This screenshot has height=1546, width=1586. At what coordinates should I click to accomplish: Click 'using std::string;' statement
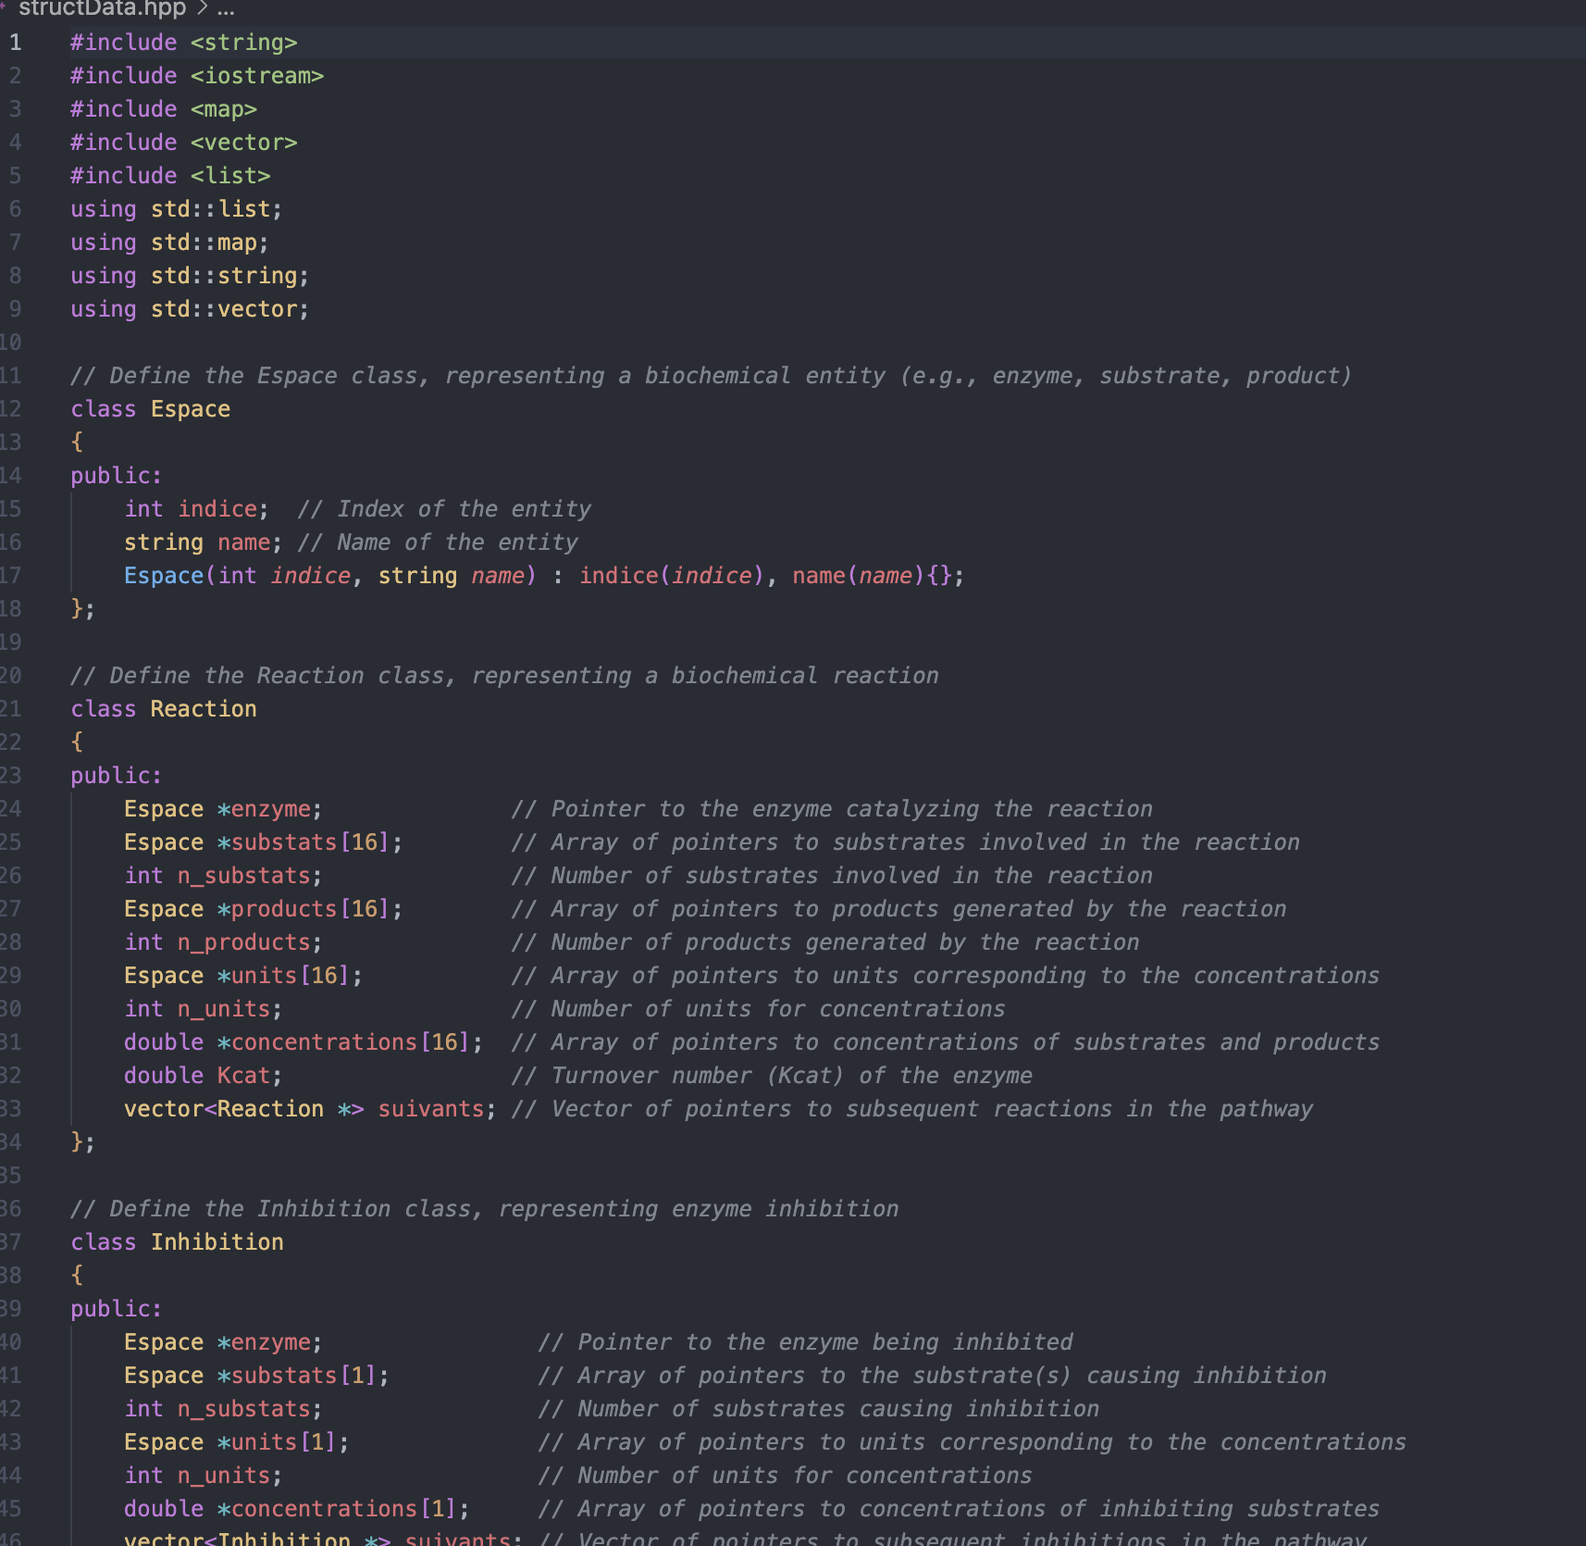click(x=190, y=276)
